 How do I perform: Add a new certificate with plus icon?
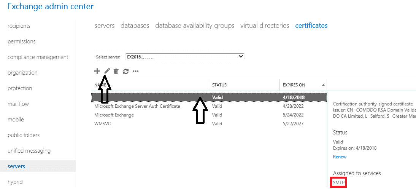97,71
